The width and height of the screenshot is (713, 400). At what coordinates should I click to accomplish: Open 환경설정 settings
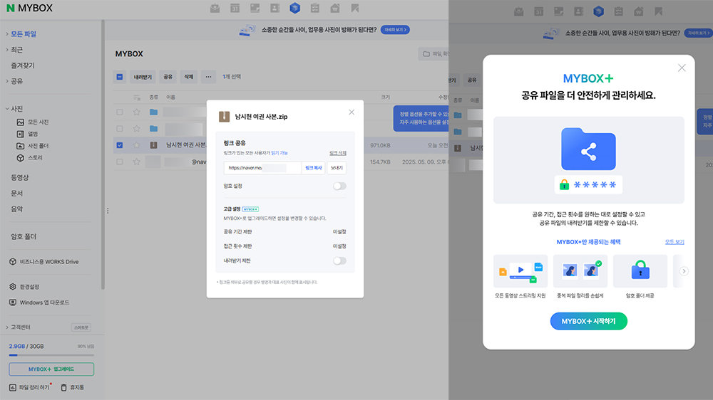pyautogui.click(x=28, y=287)
